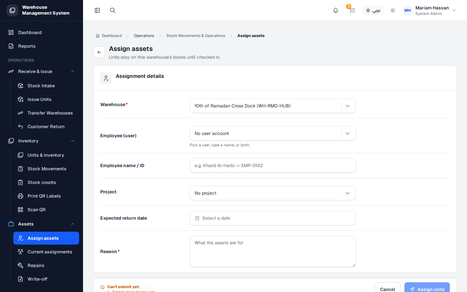Select Assign assets sidebar item
Viewport: 467px width, 292px height.
click(46, 238)
